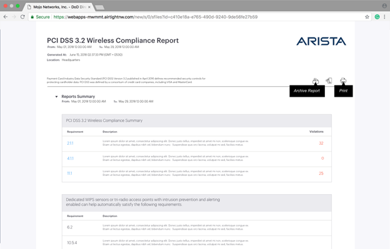Click the macOS green fullscreen window button
The image size is (390, 249).
(x=17, y=6)
